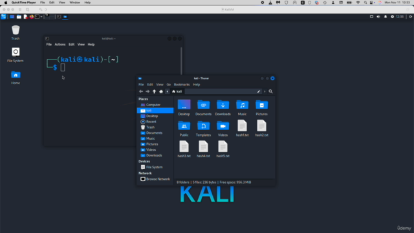Click the search magnifier in Thunar
Screen dimensions: 414x233
coord(270,91)
